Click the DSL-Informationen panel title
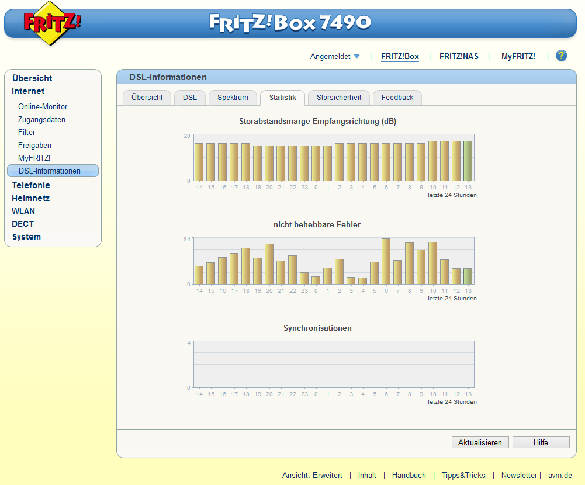585x485 pixels. (x=168, y=77)
